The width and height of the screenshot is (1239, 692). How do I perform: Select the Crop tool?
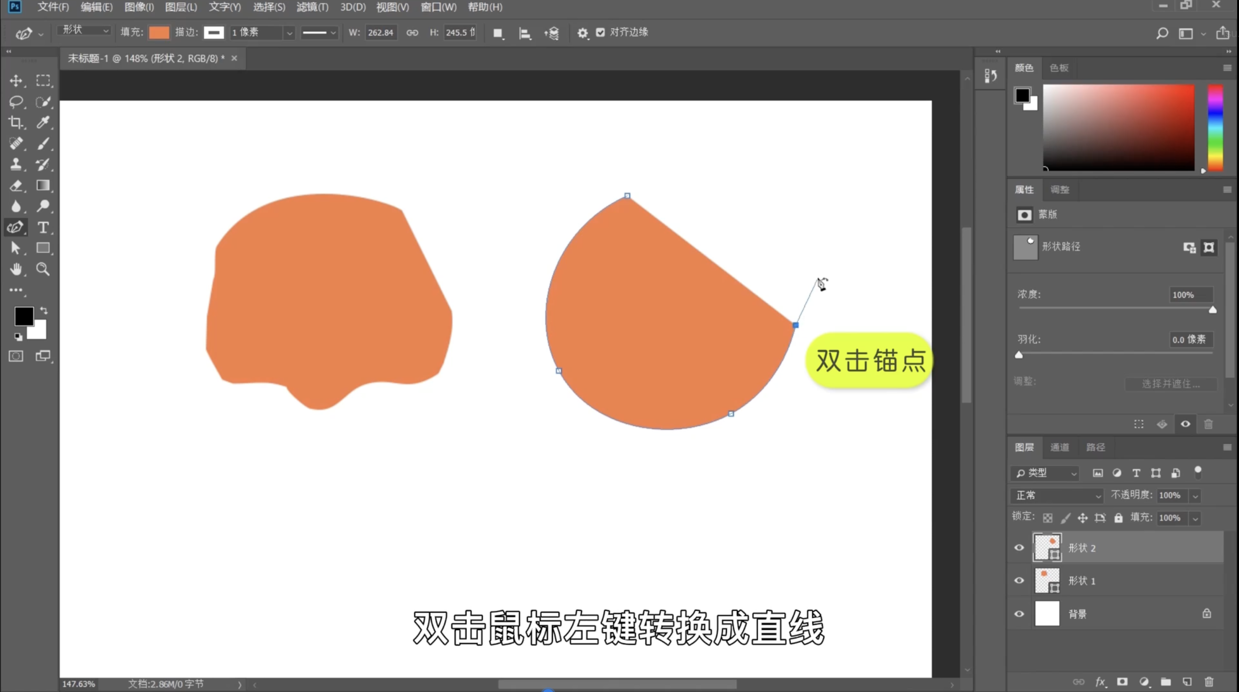16,122
